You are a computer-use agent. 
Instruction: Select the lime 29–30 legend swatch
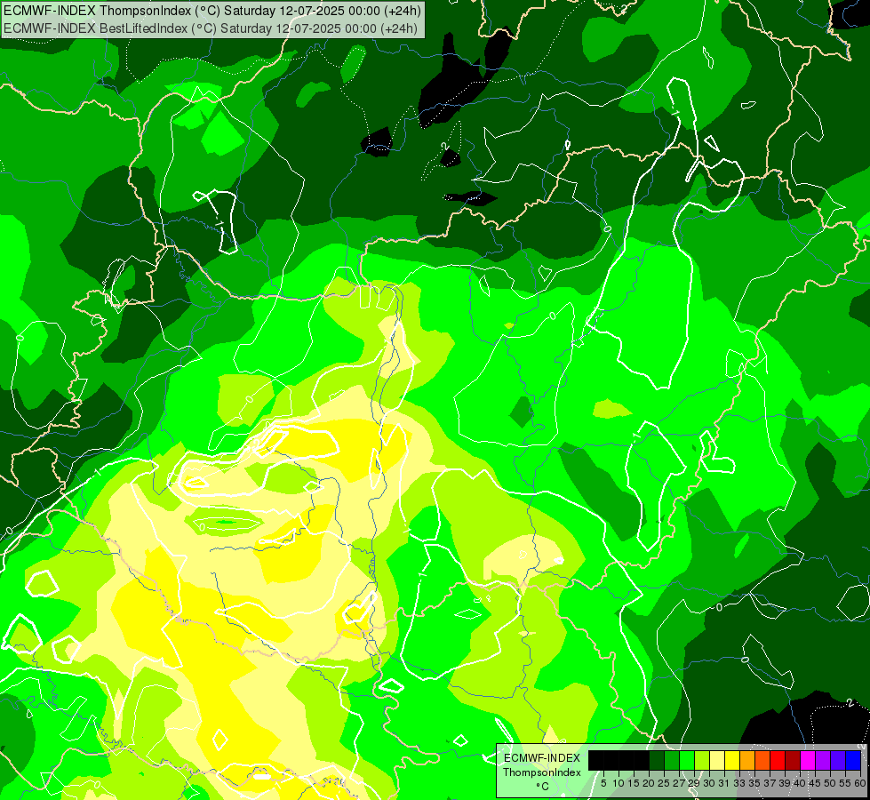(702, 760)
